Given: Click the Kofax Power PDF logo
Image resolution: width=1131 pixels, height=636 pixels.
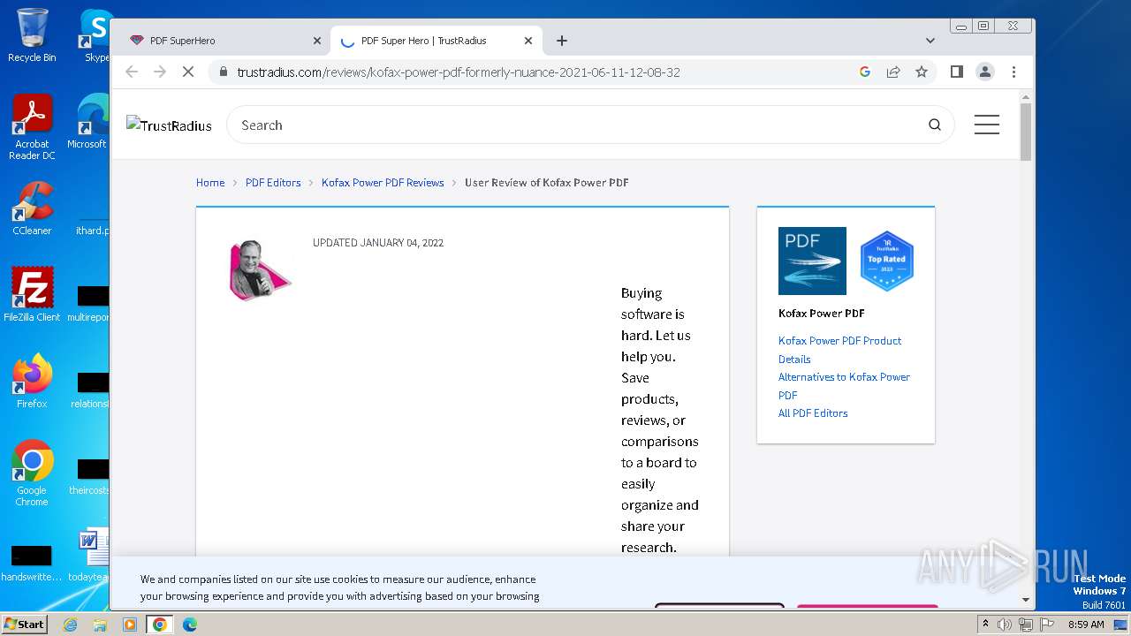Looking at the screenshot, I should [812, 261].
